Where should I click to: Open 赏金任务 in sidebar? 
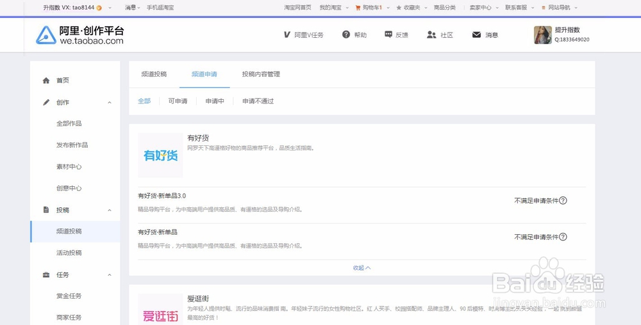coord(69,296)
